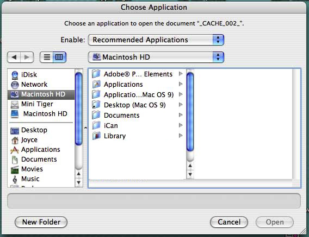Go back with left arrow button
309x237 pixels.
pos(14,57)
